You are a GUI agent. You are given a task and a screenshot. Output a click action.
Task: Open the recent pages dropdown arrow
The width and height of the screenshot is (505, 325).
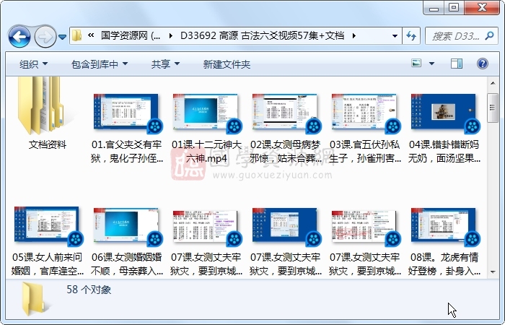pos(63,37)
